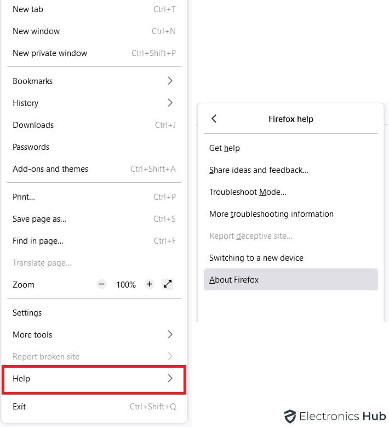The image size is (389, 427).
Task: Reset the 100% zoom level
Action: 125,285
